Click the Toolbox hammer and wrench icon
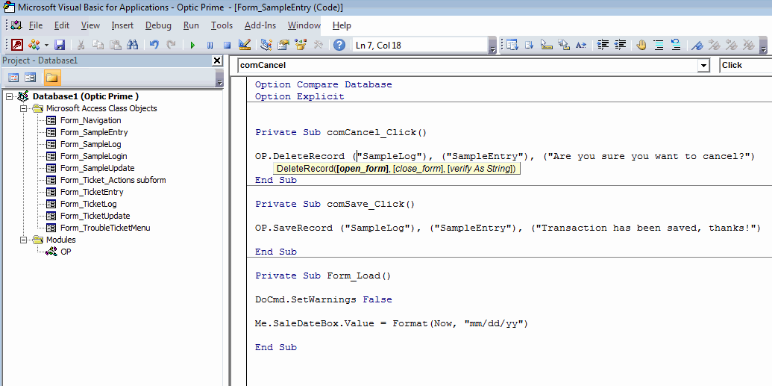The height and width of the screenshot is (386, 772). (318, 45)
